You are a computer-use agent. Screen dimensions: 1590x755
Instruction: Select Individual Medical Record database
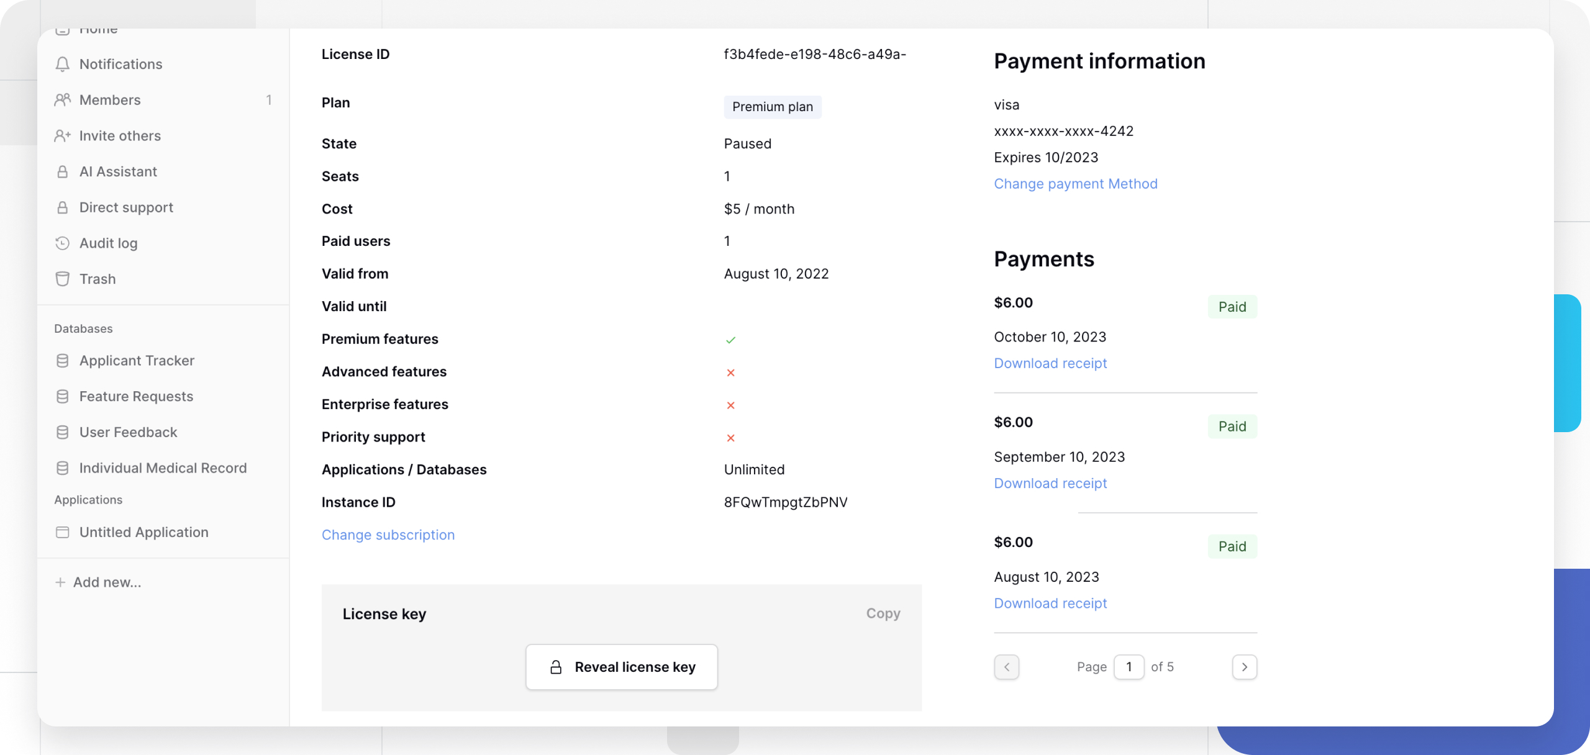click(163, 468)
